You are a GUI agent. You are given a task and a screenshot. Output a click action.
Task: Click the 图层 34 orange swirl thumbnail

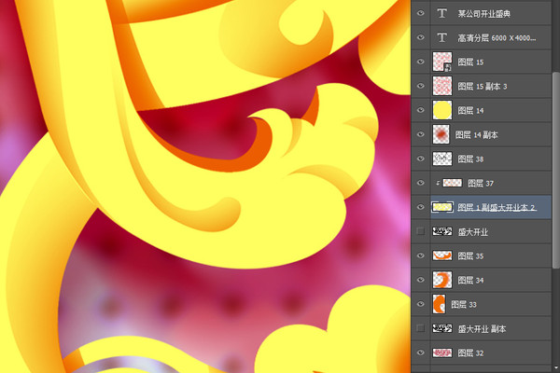click(442, 280)
